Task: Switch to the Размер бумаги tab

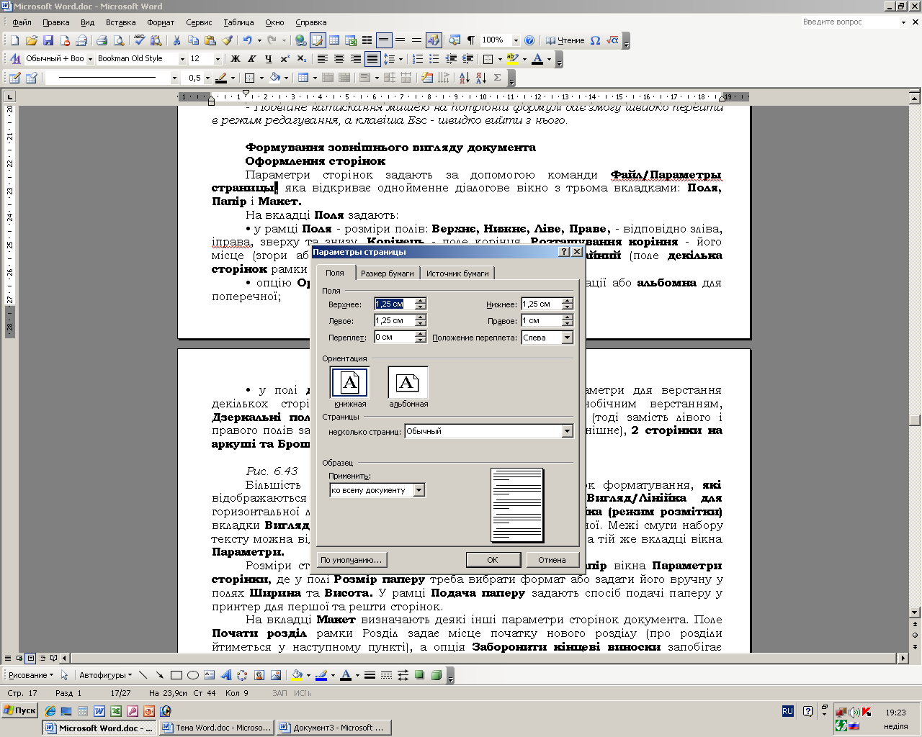Action: 388,273
